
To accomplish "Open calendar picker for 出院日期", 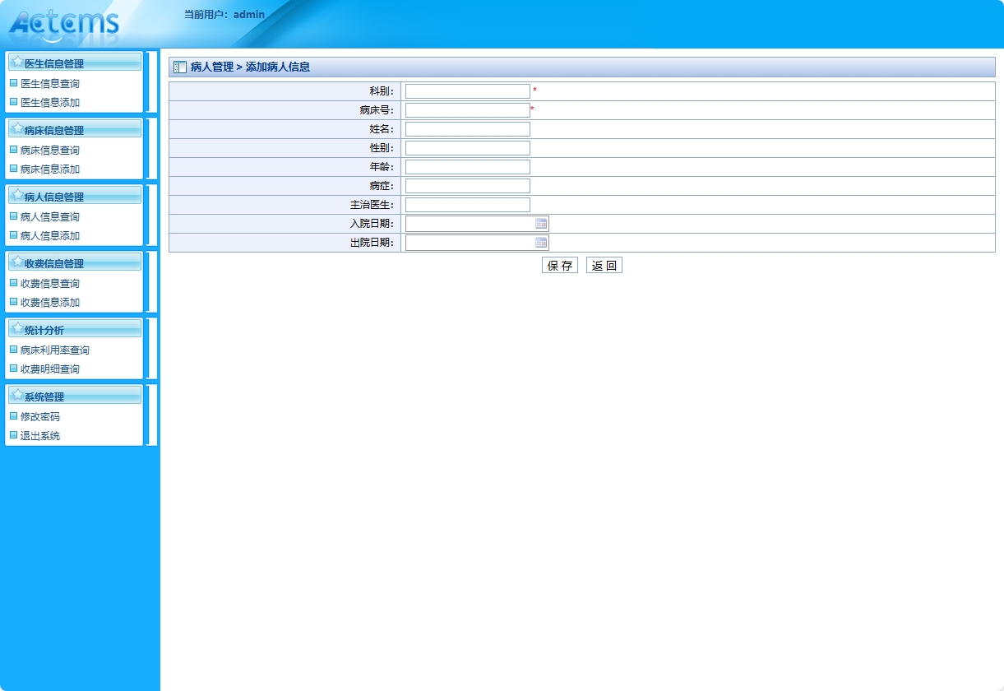I will coord(541,243).
